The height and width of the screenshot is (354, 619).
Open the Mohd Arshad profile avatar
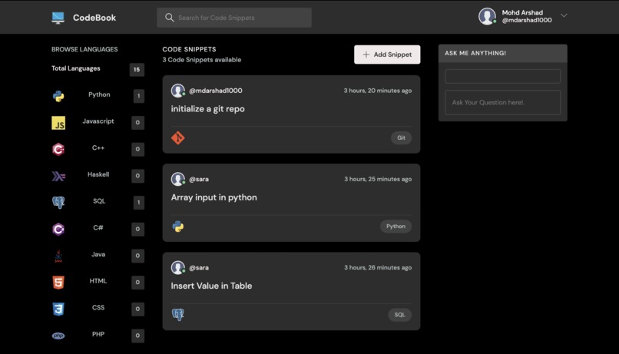tap(487, 16)
